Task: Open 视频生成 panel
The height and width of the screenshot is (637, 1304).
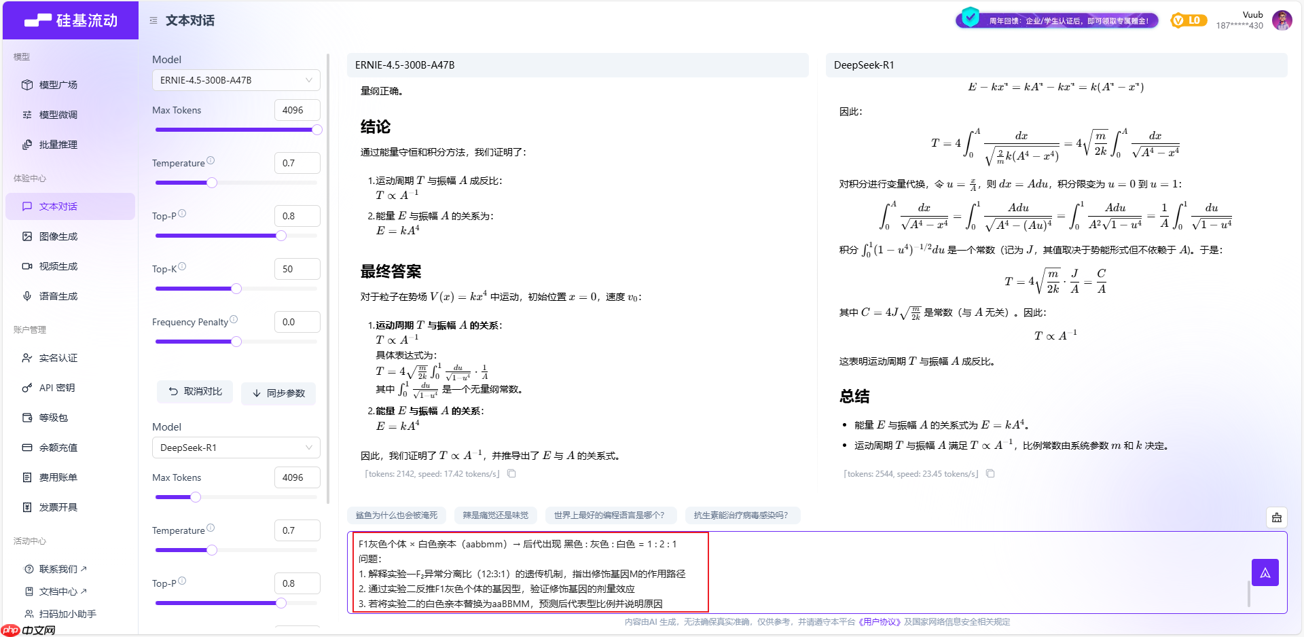Action: point(59,266)
